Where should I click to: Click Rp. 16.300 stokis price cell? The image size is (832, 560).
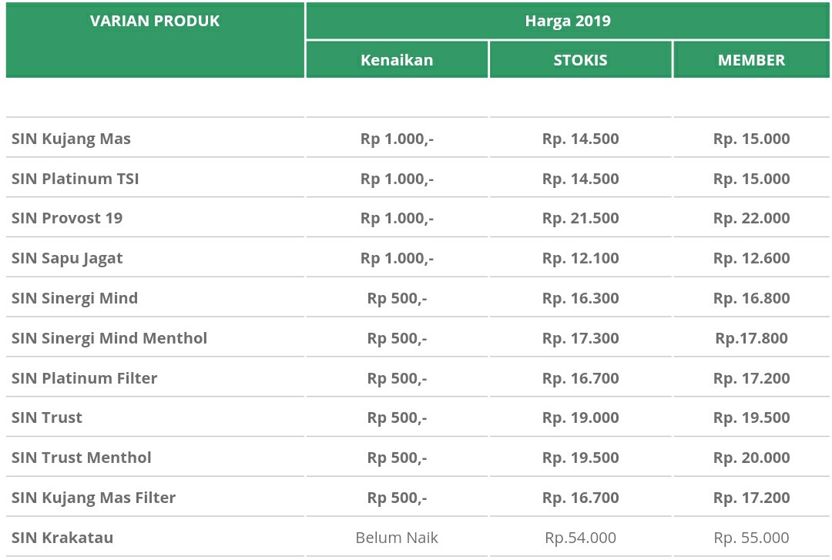(580, 298)
